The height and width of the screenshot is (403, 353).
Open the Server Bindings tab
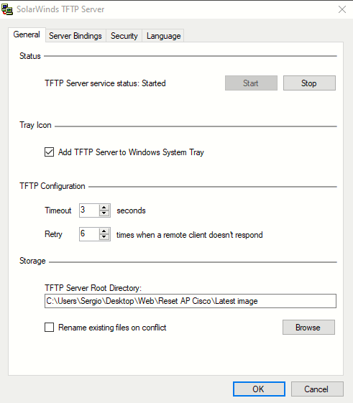coord(75,36)
